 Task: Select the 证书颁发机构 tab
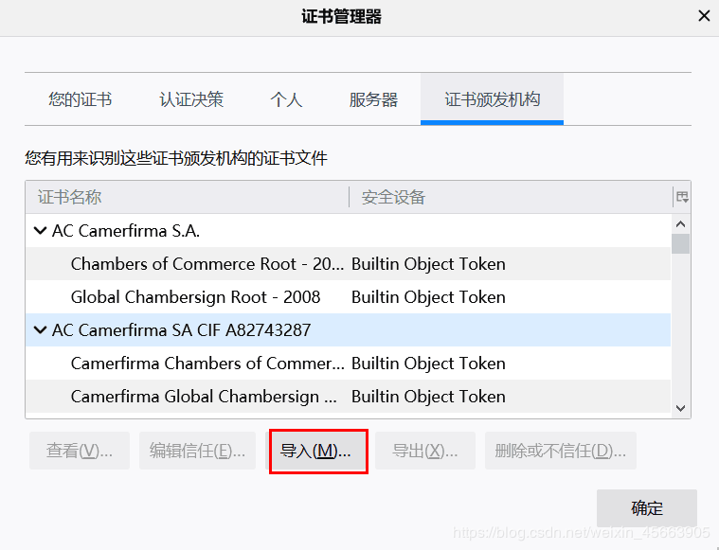[492, 99]
